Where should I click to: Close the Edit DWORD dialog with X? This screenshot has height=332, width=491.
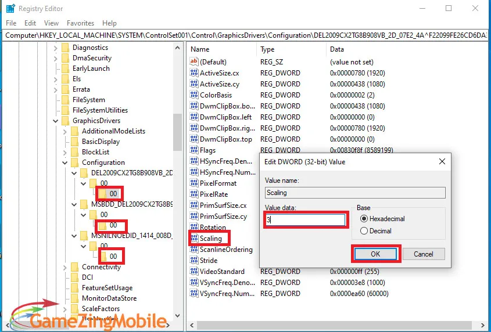(x=442, y=161)
